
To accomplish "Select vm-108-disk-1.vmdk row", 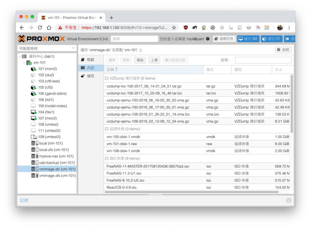I will point(197,151).
